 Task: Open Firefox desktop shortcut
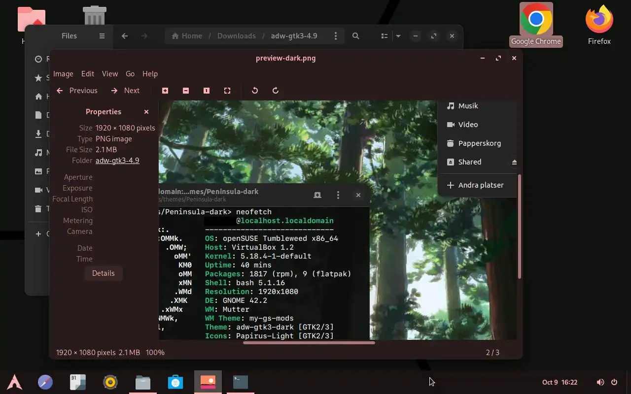[599, 25]
